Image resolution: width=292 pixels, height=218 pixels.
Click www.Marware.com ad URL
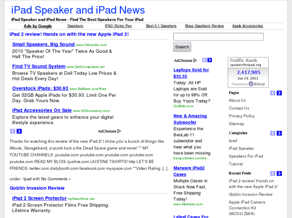click(188, 204)
